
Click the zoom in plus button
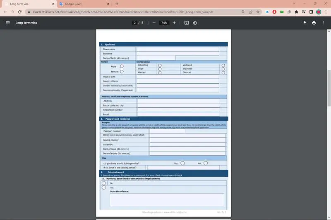tap(174, 23)
